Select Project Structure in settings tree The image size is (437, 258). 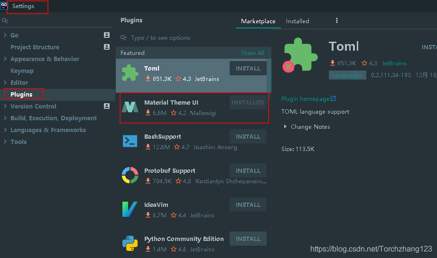tap(35, 47)
